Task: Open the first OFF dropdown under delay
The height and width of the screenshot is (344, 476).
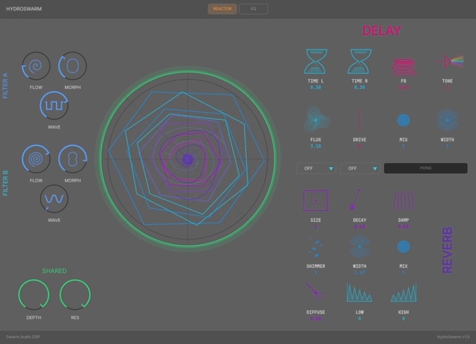Action: [x=316, y=168]
